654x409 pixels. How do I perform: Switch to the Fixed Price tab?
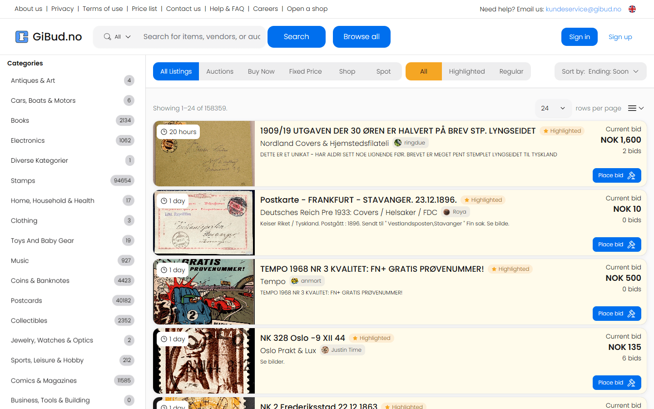point(306,71)
